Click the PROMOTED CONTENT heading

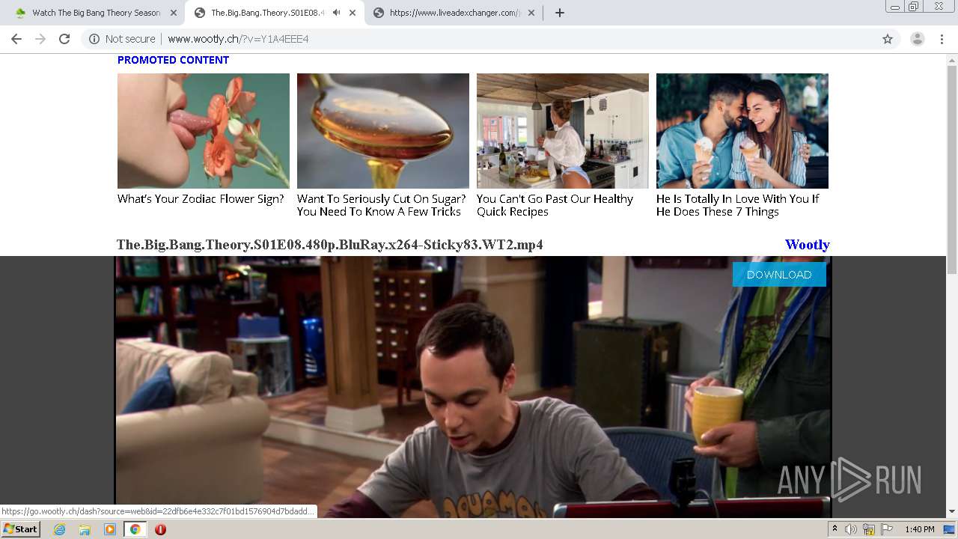tap(173, 60)
